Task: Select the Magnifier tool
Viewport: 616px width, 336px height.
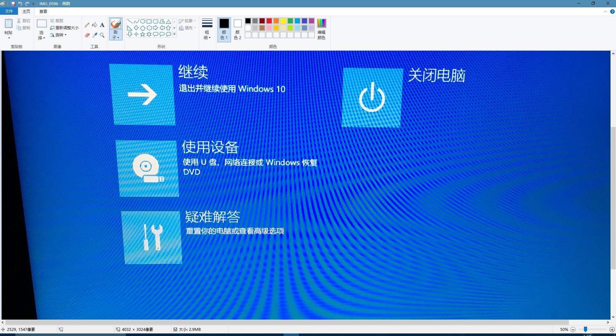Action: tap(102, 35)
